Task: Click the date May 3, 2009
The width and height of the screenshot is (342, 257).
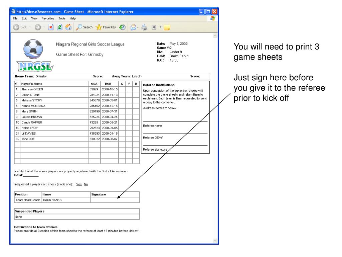Action: 179,44
